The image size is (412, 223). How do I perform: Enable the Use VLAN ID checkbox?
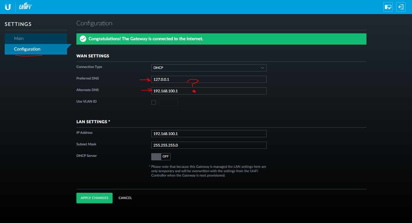(153, 102)
